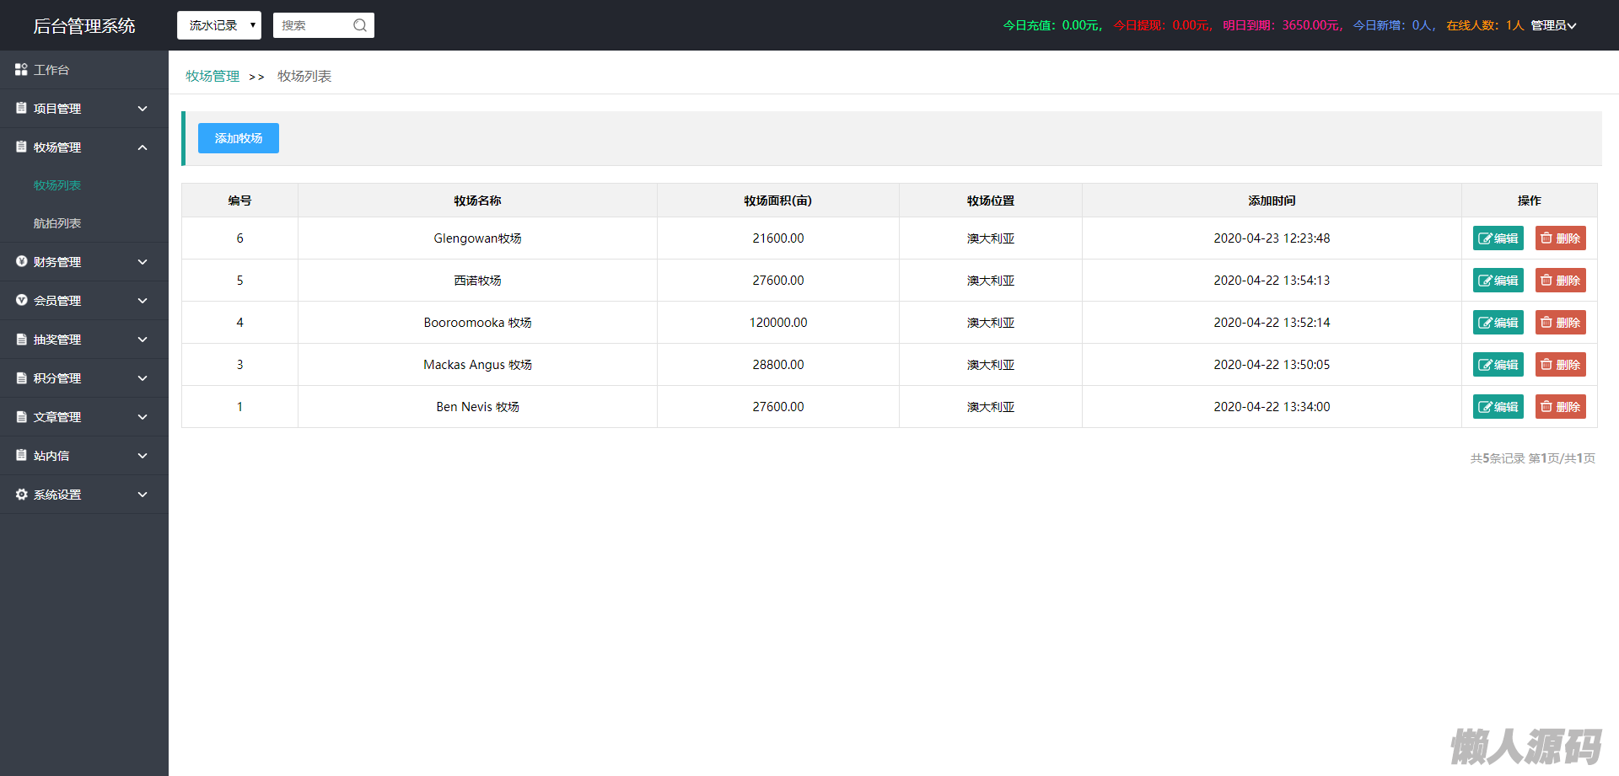Click the 会员管理 sidebar icon
The width and height of the screenshot is (1619, 776).
[x=21, y=301]
